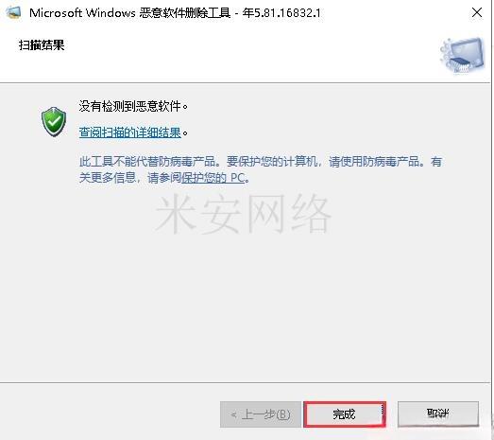The height and width of the screenshot is (440, 494).
Task: Follow the 保护您的 PC link
Action: tap(213, 178)
